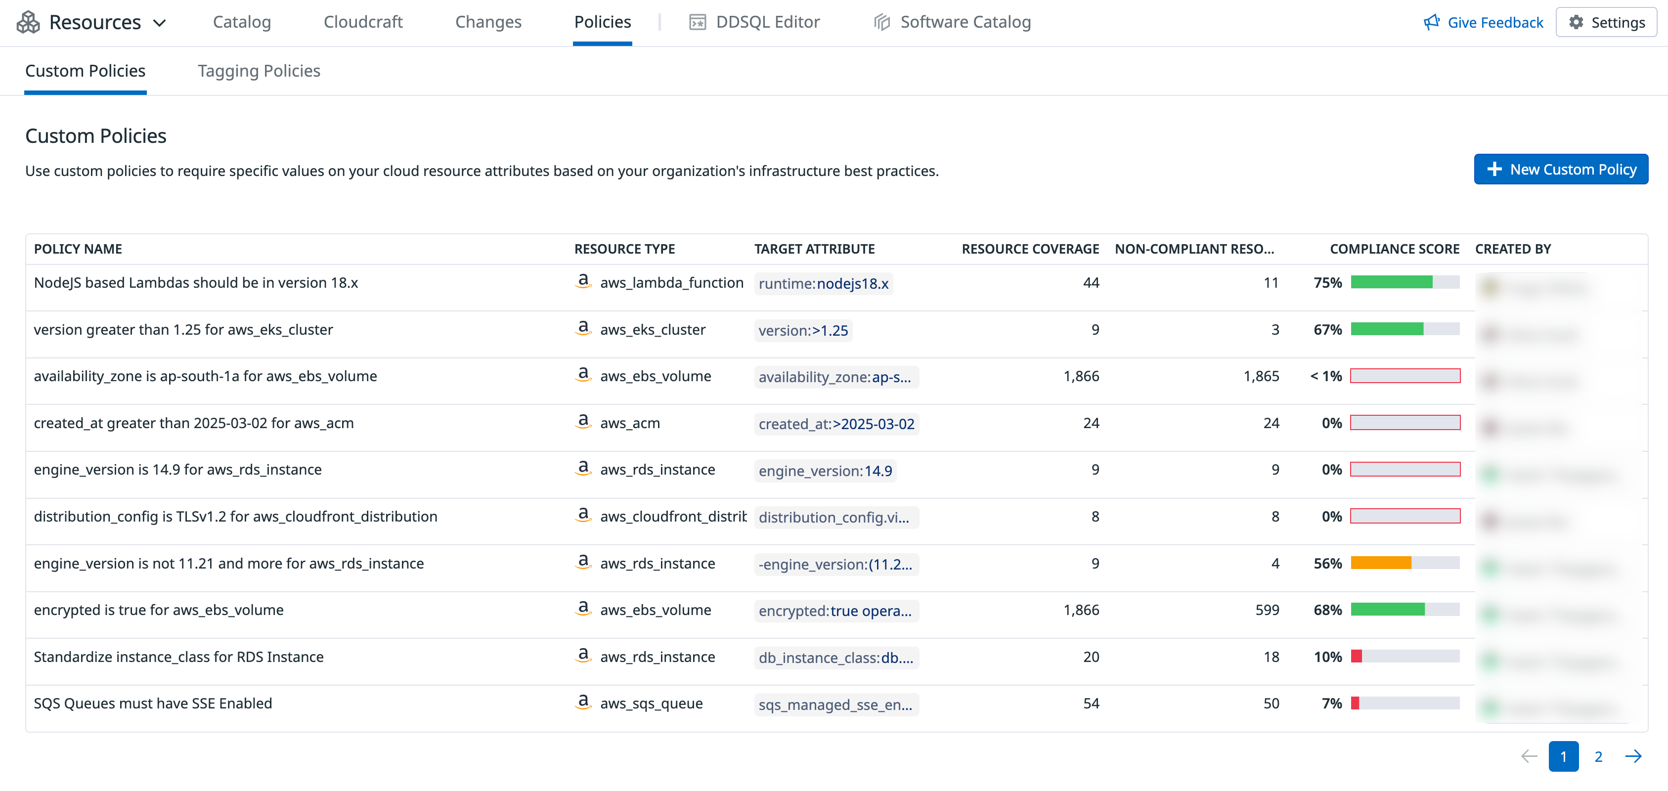Click the Amazon icon for aws_lambda_function
Screen dimensions: 1668x791
[x=583, y=282]
